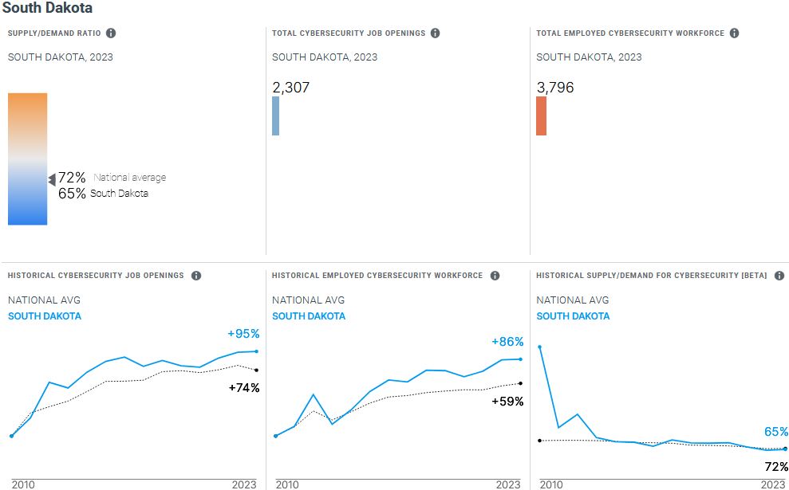The image size is (789, 490).
Task: Select the blue job openings bar
Action: point(276,116)
